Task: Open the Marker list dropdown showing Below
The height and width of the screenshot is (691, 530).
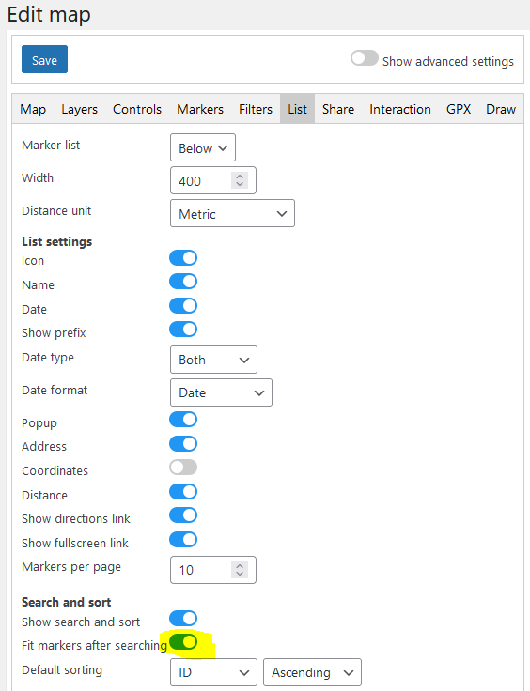Action: (203, 147)
